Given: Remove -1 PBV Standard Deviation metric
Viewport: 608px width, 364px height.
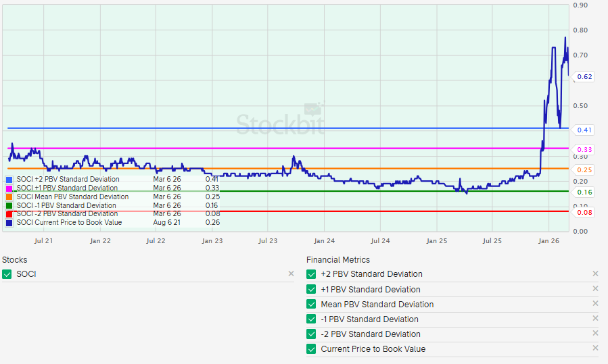Looking at the screenshot, I should [595, 319].
